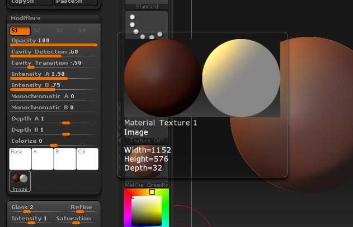Adjust the Intensity B .75 slider
The image size is (353, 227).
point(54,86)
